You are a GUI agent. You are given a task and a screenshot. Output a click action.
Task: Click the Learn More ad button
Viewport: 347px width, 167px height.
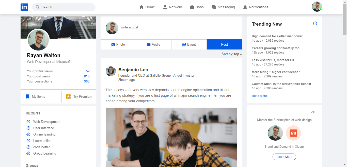coord(284,157)
